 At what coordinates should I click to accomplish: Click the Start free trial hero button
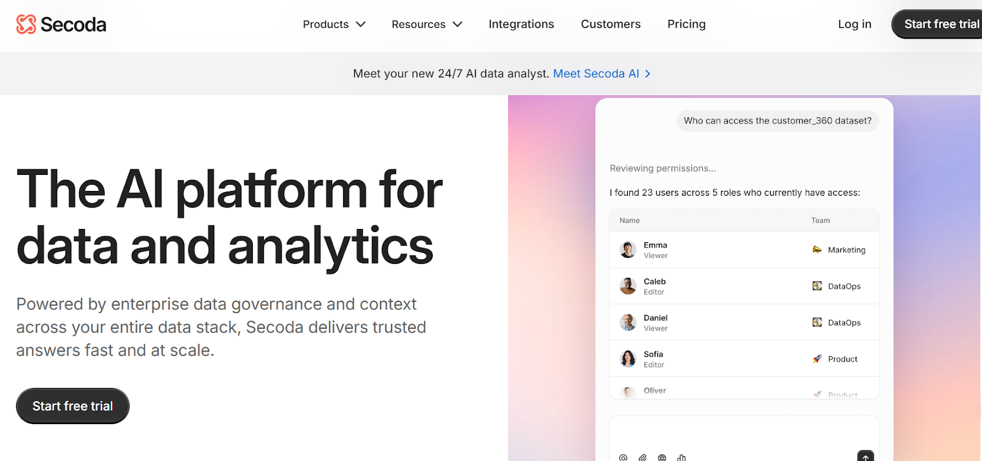pos(72,406)
